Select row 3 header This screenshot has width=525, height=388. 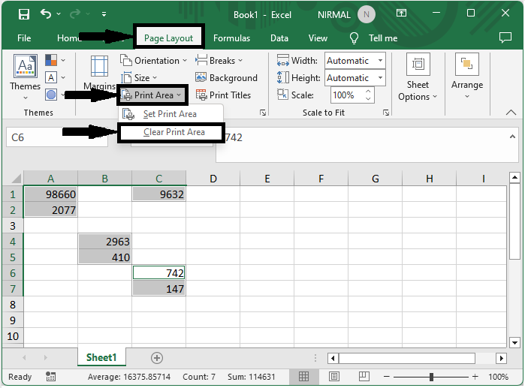click(x=13, y=226)
